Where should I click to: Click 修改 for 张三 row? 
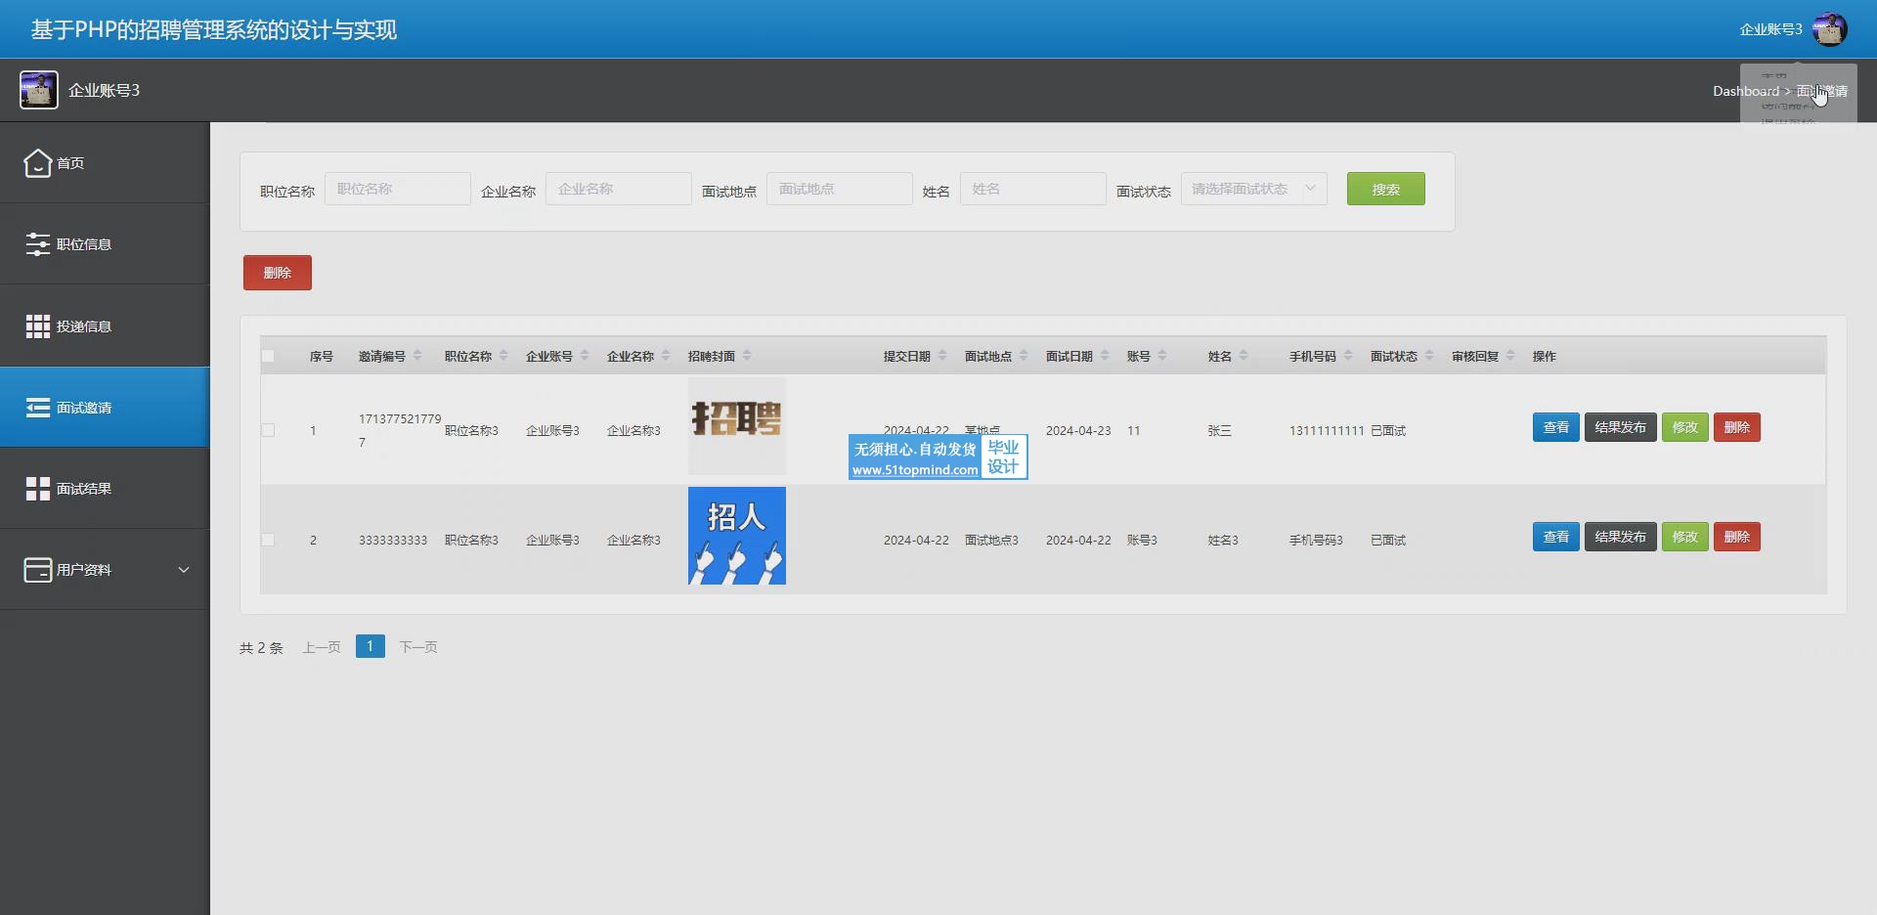coord(1684,427)
